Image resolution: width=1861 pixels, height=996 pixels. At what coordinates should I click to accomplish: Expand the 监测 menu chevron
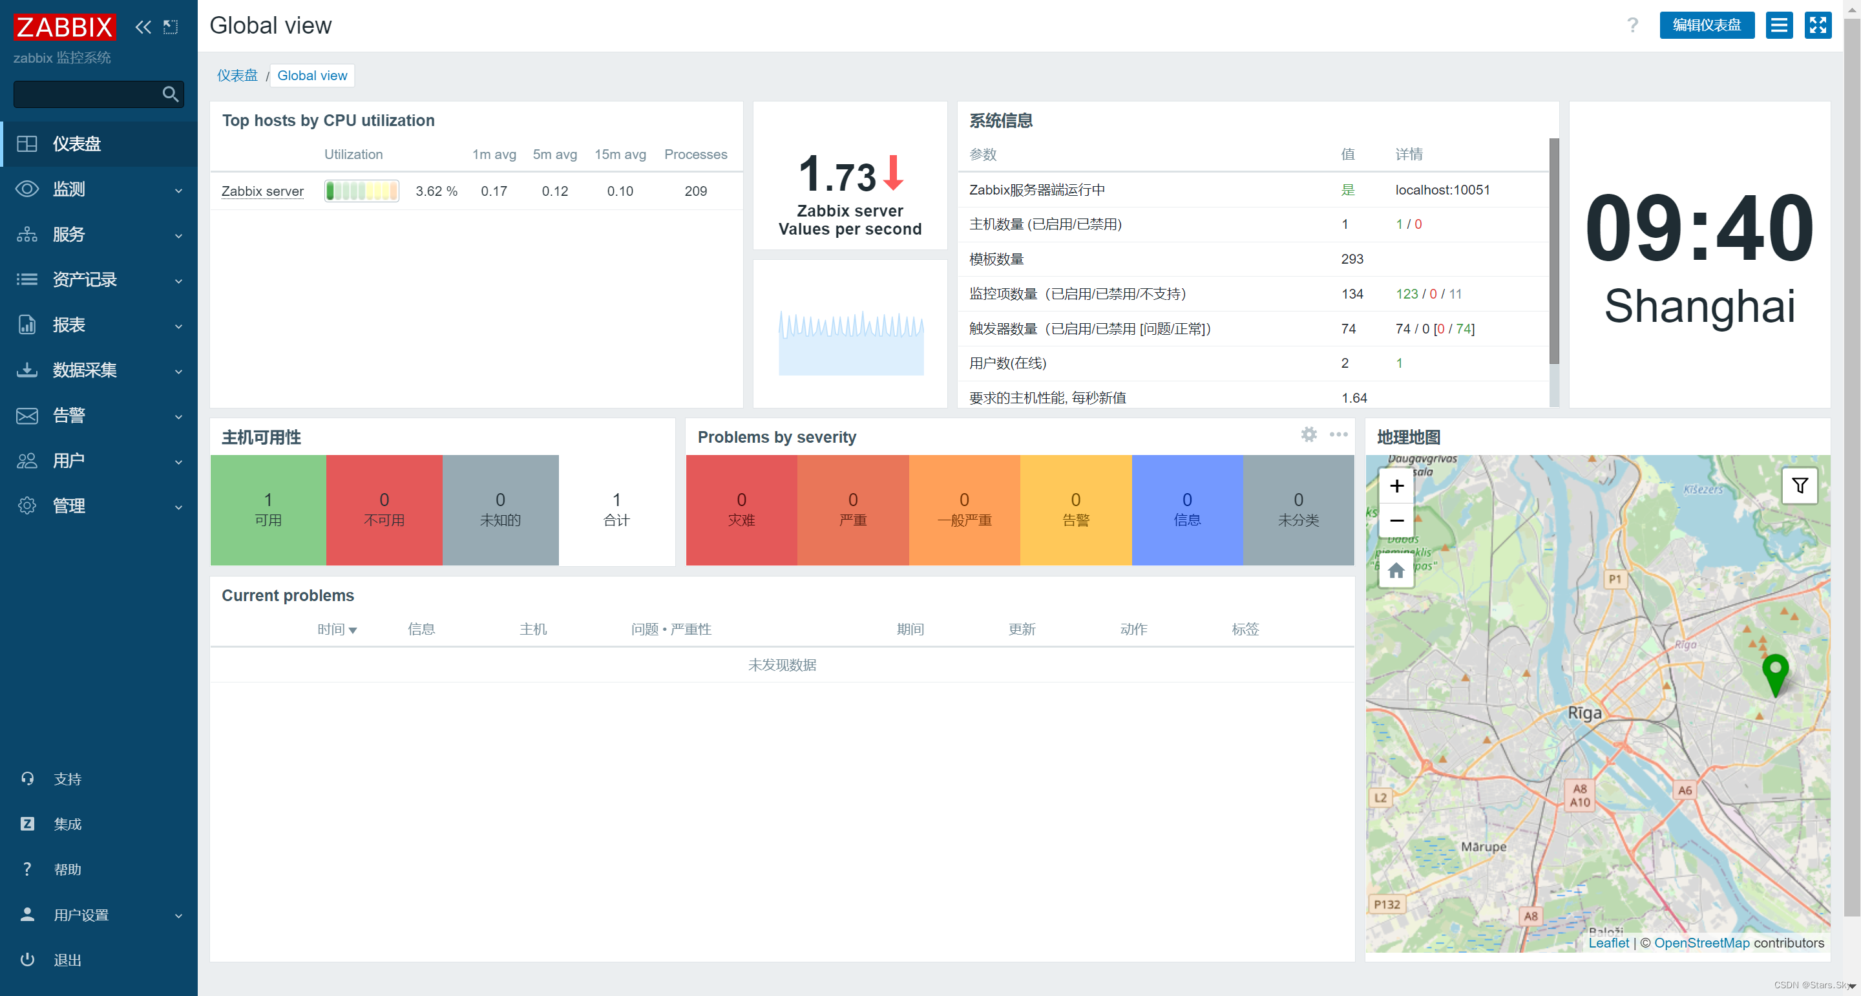pyautogui.click(x=178, y=191)
